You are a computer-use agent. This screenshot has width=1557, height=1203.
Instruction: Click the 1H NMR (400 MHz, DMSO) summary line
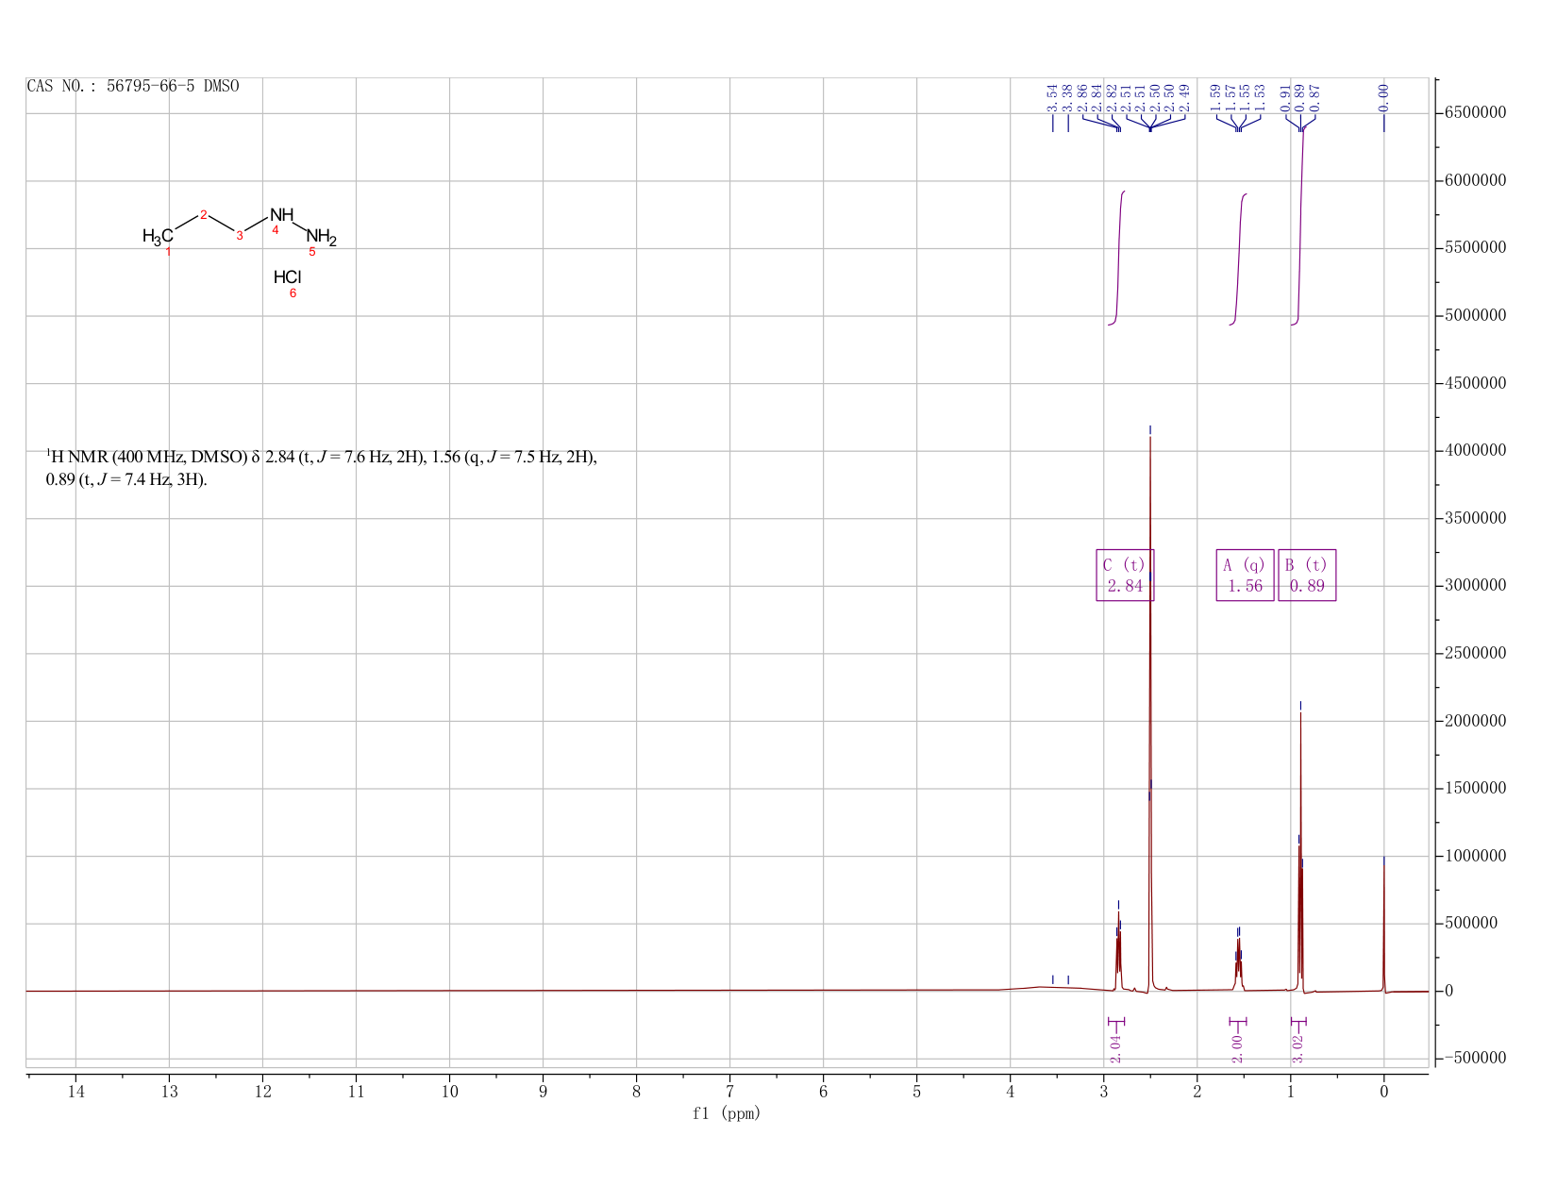pyautogui.click(x=322, y=458)
